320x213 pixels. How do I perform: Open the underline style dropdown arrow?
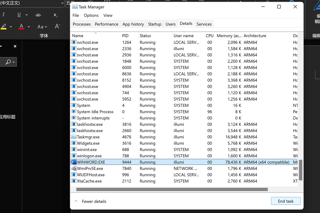tap(27, 15)
